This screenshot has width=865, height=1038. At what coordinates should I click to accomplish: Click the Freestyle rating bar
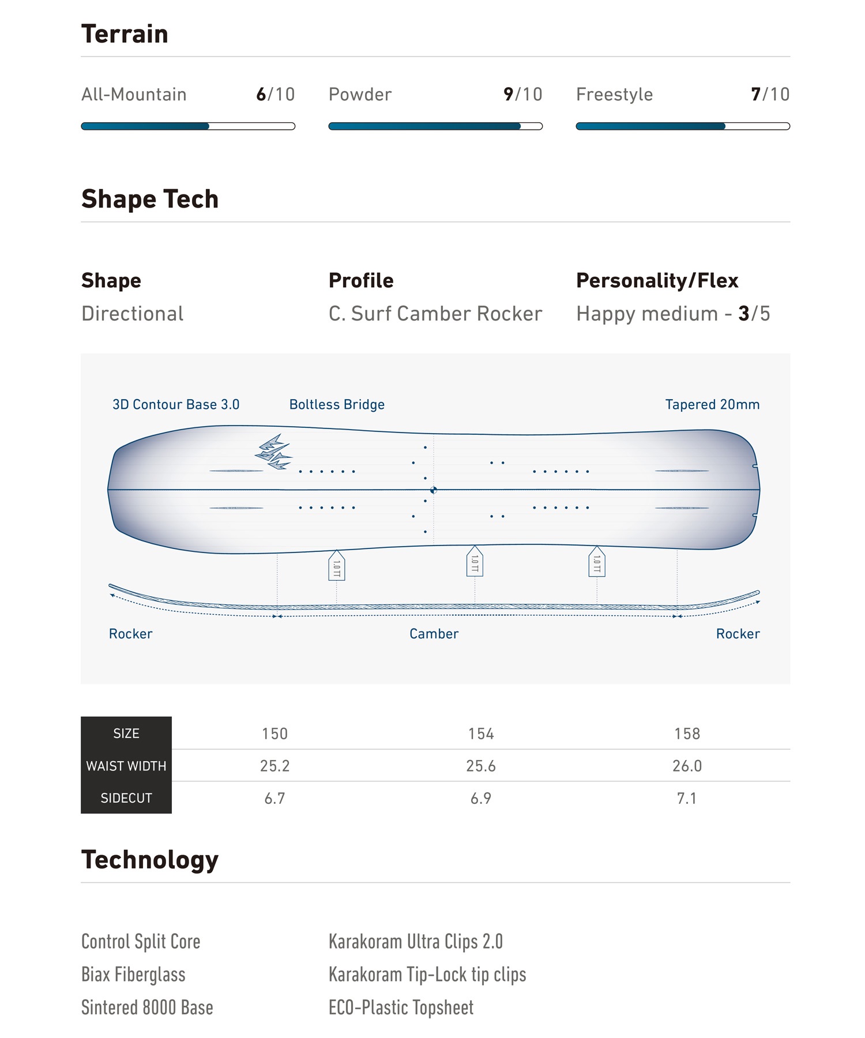(683, 126)
